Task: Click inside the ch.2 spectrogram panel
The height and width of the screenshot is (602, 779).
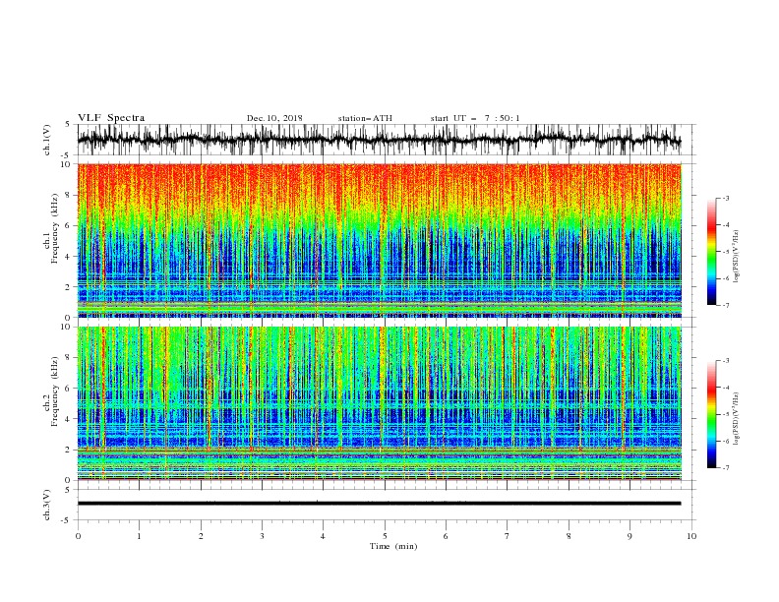Action: click(x=380, y=403)
